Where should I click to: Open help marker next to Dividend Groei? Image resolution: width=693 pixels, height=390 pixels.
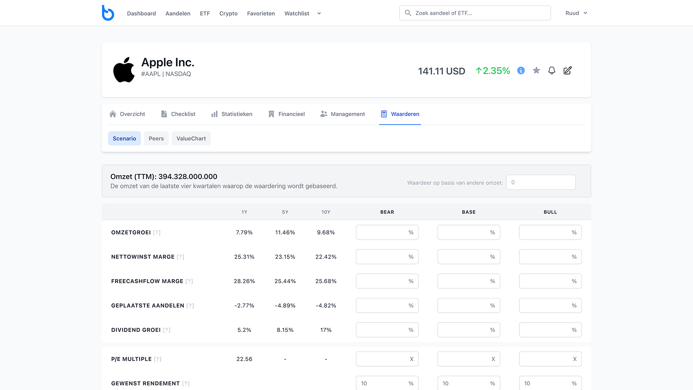(x=166, y=330)
